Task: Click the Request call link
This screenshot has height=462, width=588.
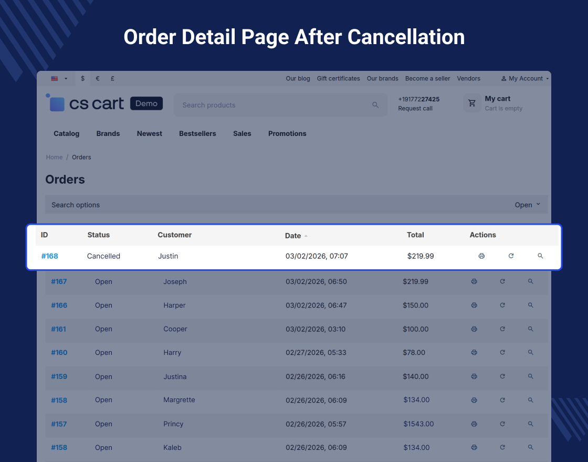Action: (415, 108)
